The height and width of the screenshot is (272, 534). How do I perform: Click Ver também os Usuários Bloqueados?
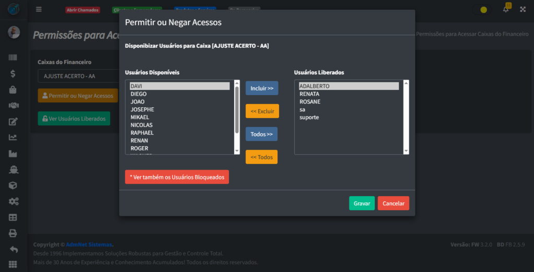177,177
